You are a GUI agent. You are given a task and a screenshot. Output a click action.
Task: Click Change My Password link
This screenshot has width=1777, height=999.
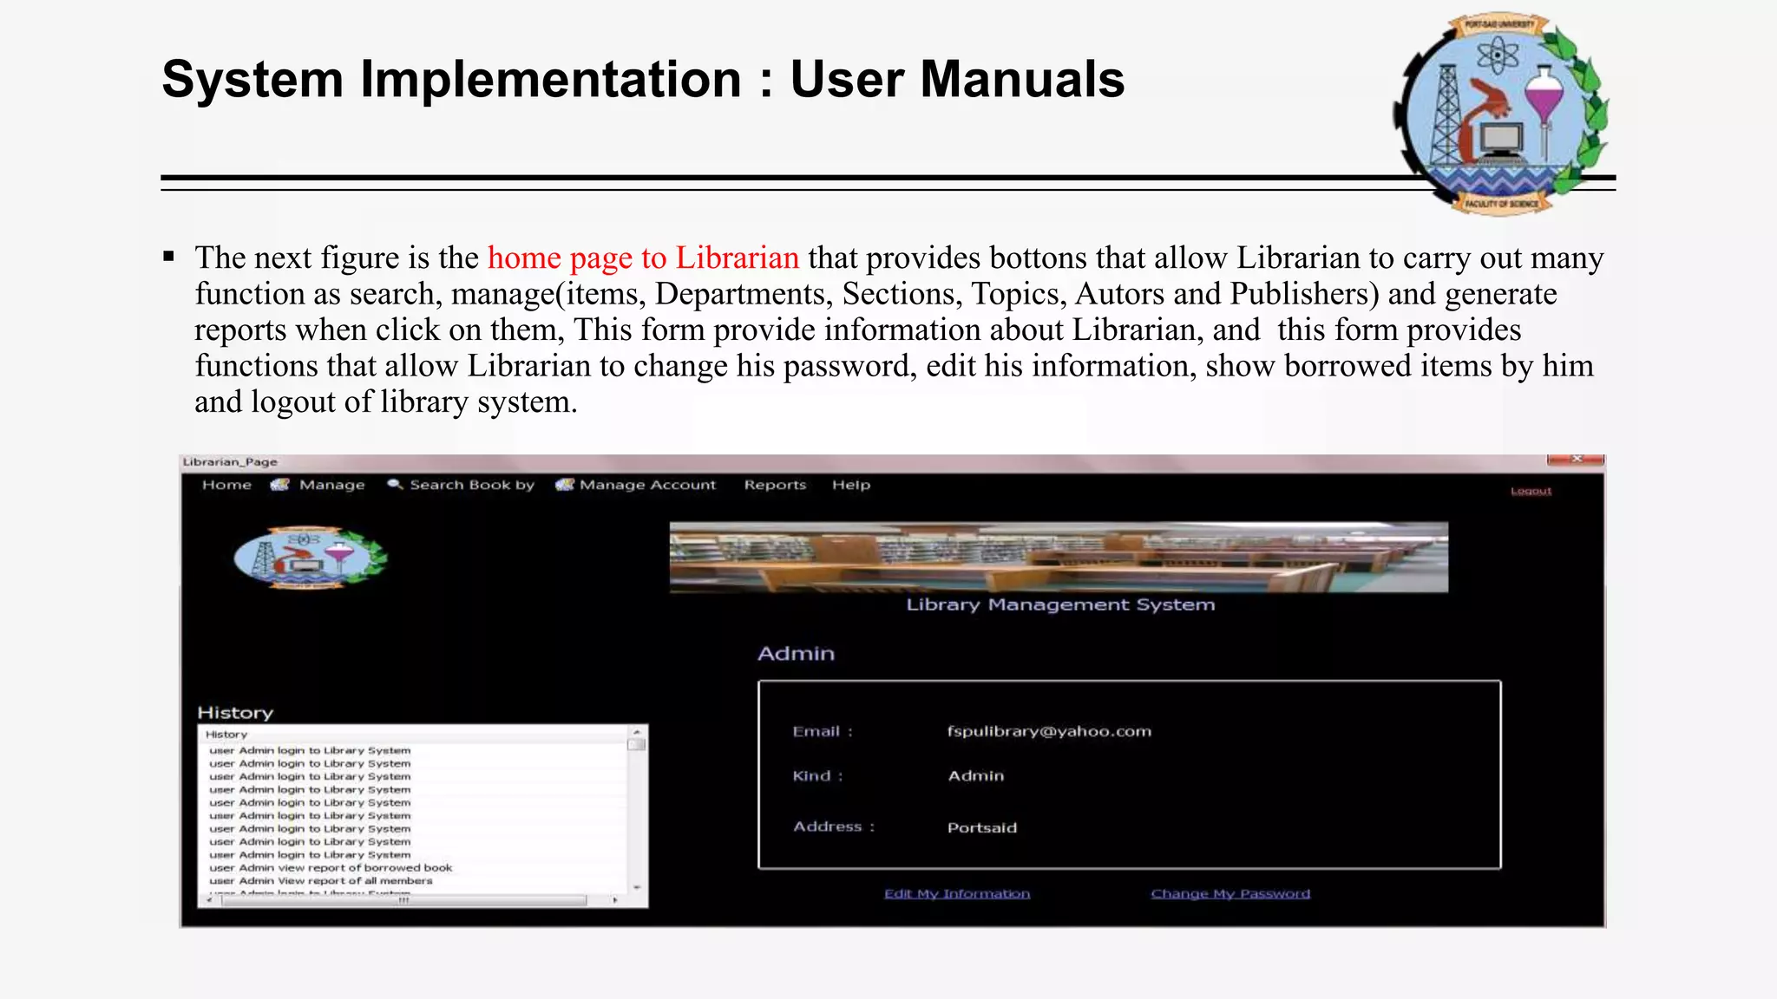1230,893
